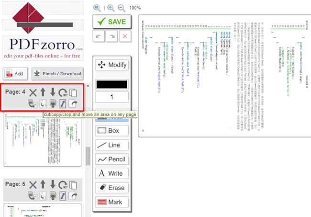Rotate Page 4 by 90 degrees

coord(63,92)
